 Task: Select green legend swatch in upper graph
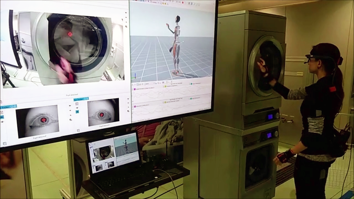tap(191, 84)
